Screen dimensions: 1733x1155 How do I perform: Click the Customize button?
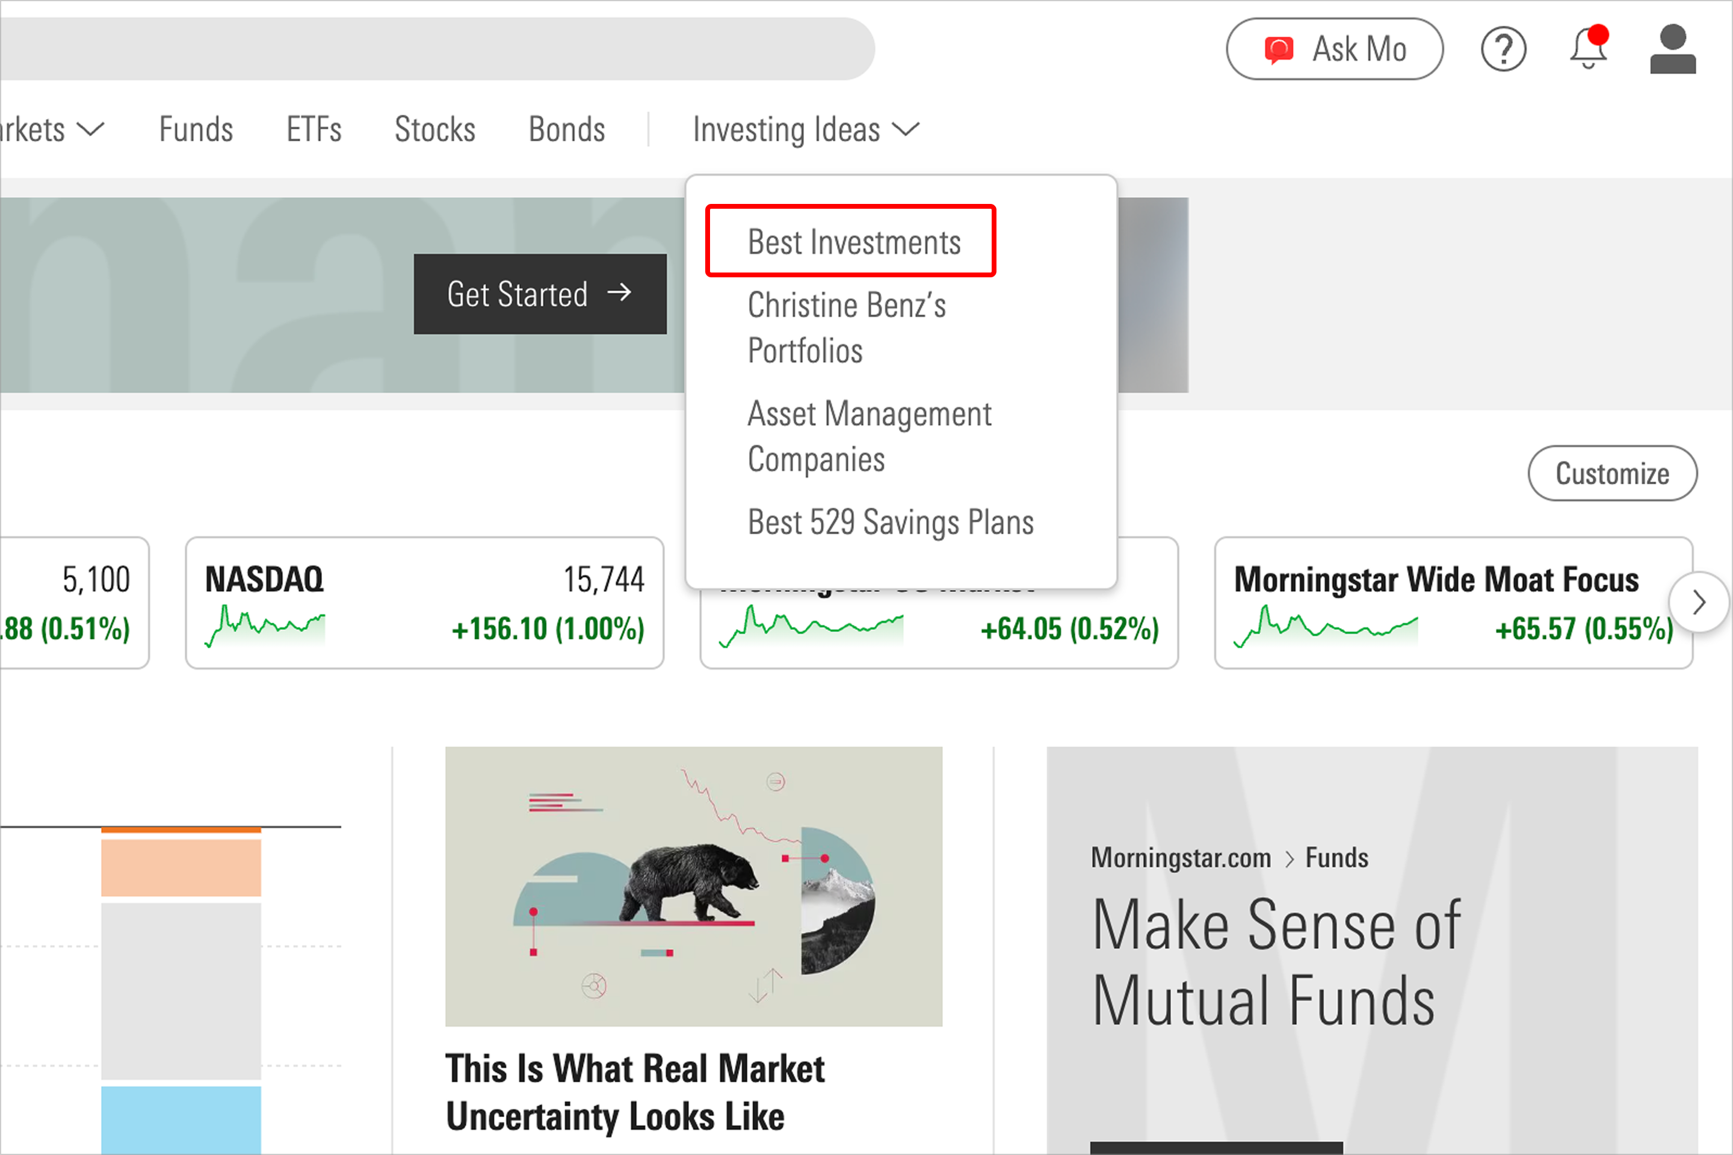click(x=1612, y=473)
